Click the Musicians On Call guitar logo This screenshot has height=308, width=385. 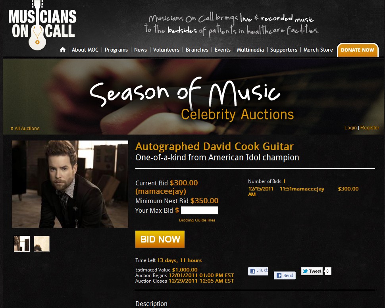point(42,25)
